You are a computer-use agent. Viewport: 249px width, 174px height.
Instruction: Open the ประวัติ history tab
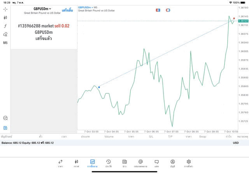click(109, 163)
